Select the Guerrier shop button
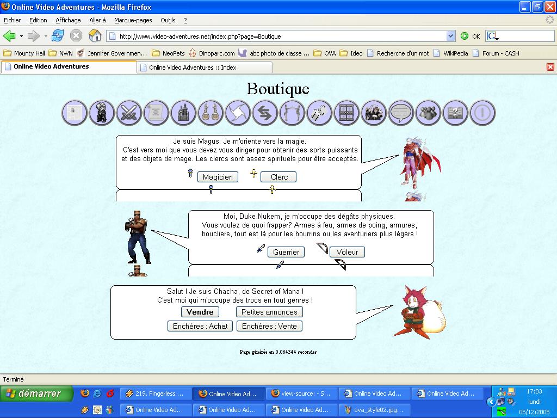557x418 pixels. pos(286,252)
